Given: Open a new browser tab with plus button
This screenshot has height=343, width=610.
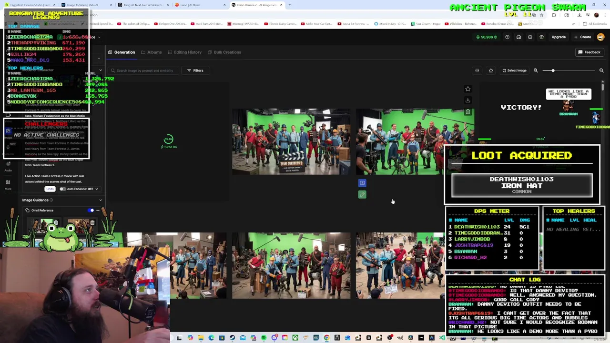Looking at the screenshot, I should tap(290, 5).
